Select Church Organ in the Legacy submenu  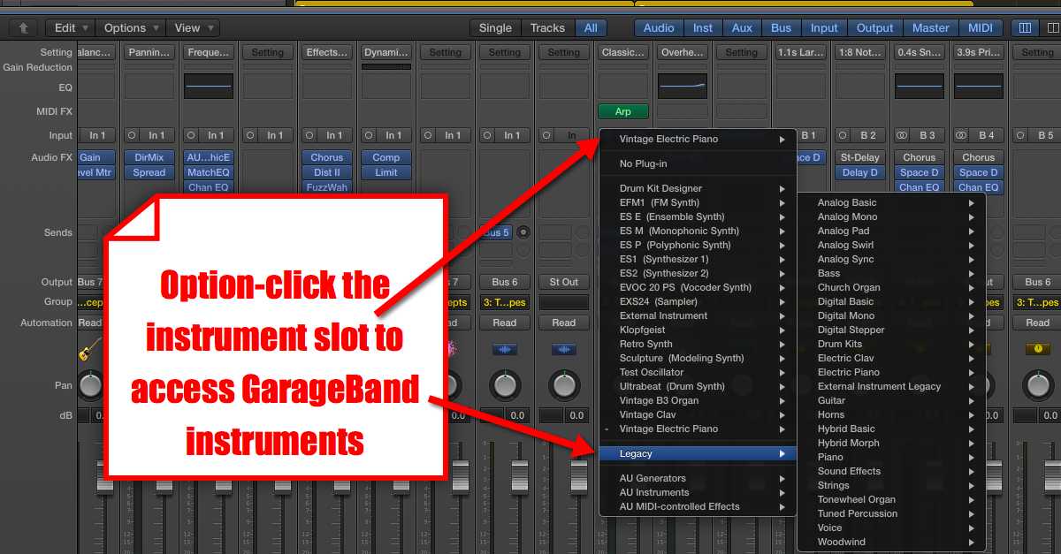click(849, 287)
